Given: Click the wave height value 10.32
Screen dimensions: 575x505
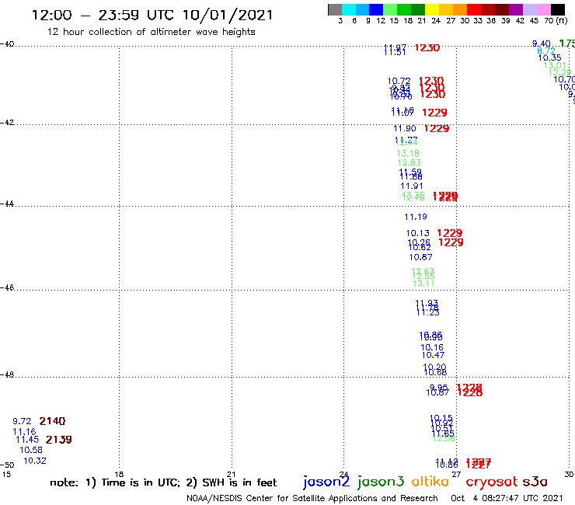Looking at the screenshot, I should pyautogui.click(x=35, y=461).
